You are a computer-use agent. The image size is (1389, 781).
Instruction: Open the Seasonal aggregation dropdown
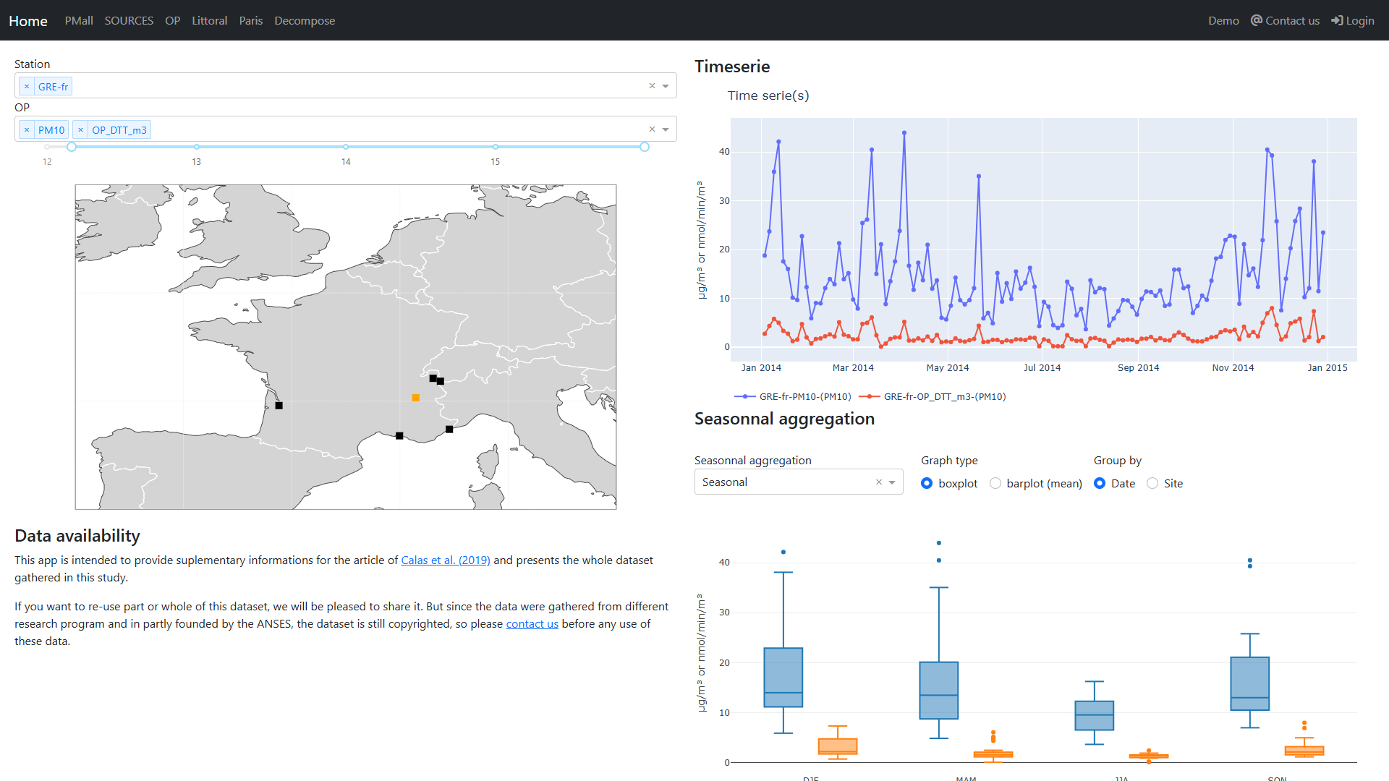(x=892, y=482)
